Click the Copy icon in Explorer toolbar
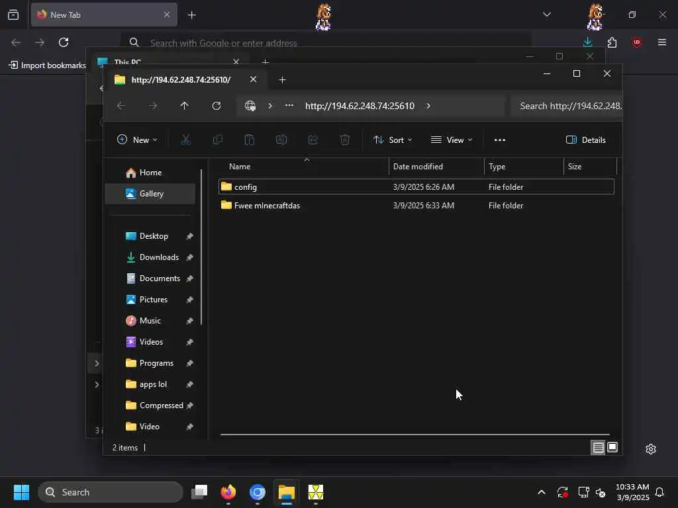 tap(217, 140)
